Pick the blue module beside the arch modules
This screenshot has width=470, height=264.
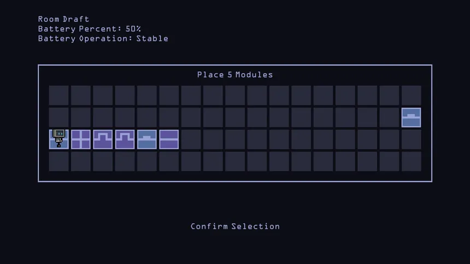click(147, 139)
